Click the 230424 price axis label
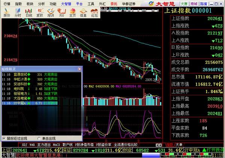The width and height of the screenshot is (225, 158). (10, 36)
